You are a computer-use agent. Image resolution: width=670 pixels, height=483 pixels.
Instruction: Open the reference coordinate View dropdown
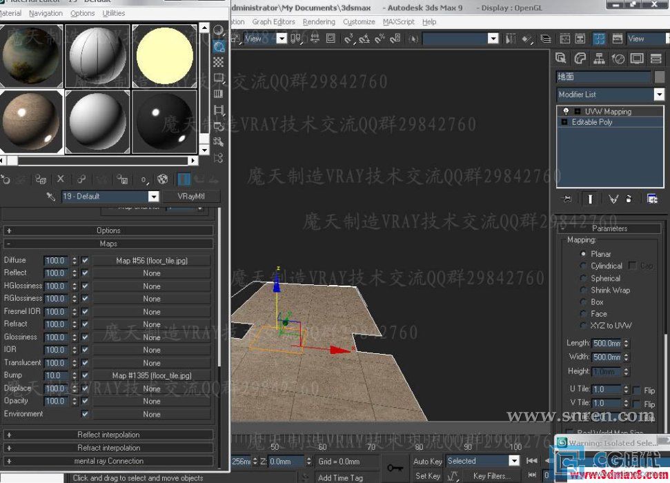281,39
